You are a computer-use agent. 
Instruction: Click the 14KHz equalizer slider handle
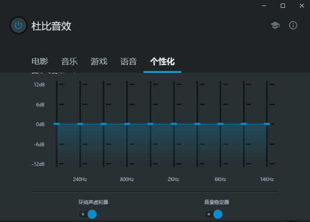(267, 124)
